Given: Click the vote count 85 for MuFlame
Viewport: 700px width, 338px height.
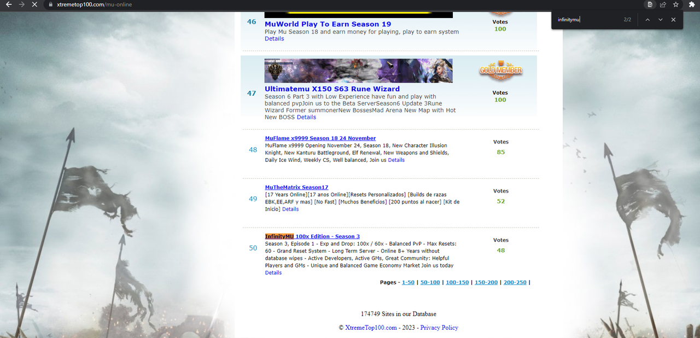Looking at the screenshot, I should point(500,152).
